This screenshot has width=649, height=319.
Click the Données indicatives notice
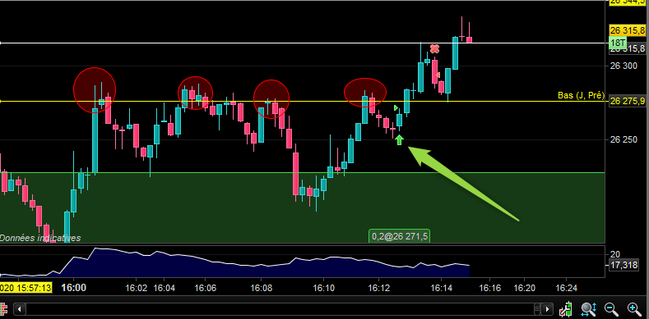[40, 238]
